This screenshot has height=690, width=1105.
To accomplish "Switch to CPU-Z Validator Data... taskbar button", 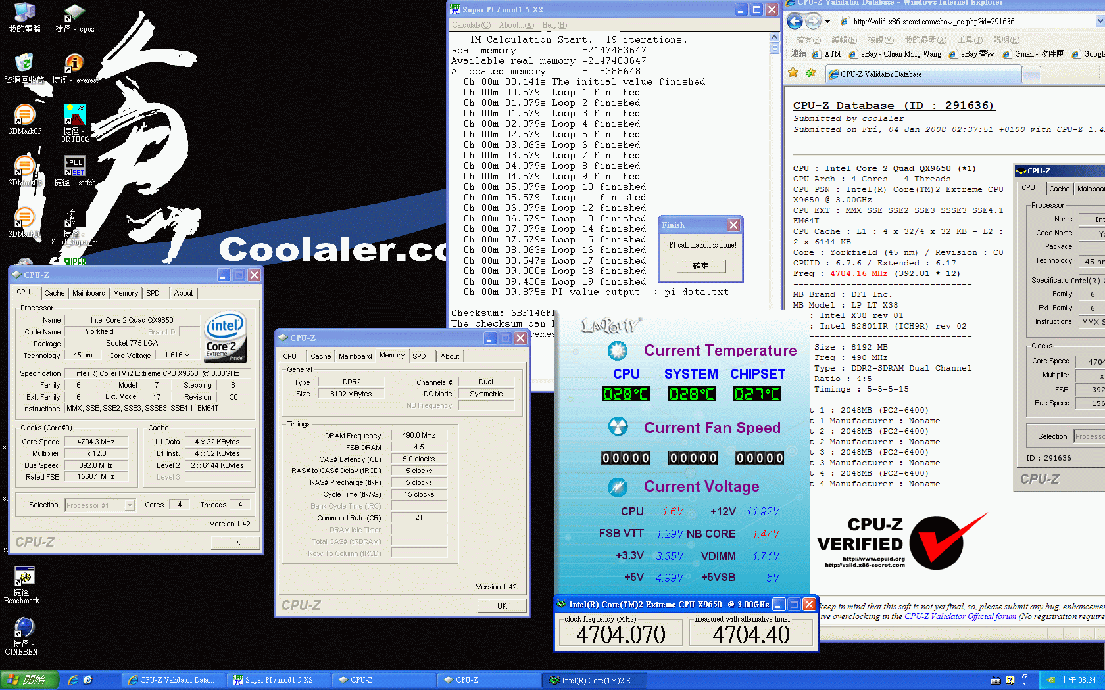I will pyautogui.click(x=174, y=680).
